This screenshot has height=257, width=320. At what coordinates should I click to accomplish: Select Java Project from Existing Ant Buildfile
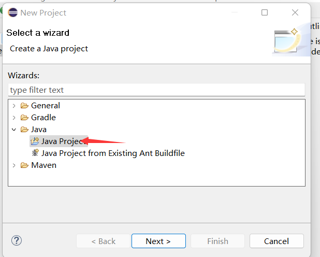point(113,153)
